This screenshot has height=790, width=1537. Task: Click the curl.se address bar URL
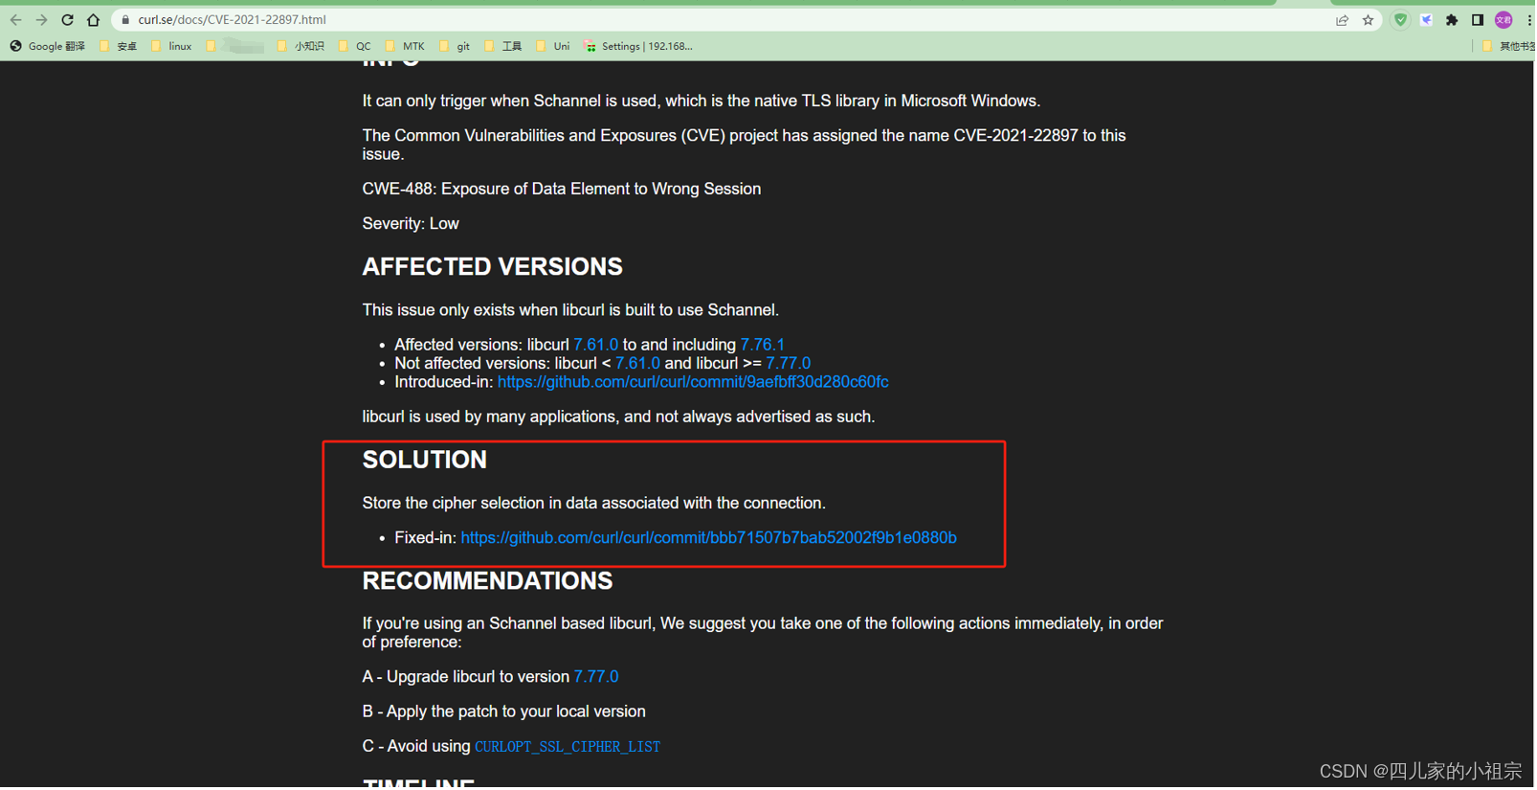coord(232,19)
